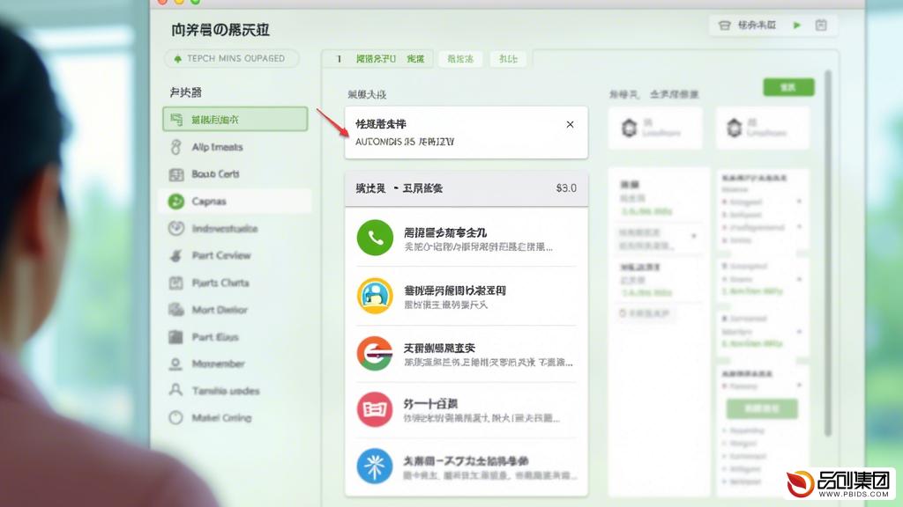Screen dimensions: 903x507
Task: Click the red ticket icon in the list
Action: pyautogui.click(x=375, y=408)
